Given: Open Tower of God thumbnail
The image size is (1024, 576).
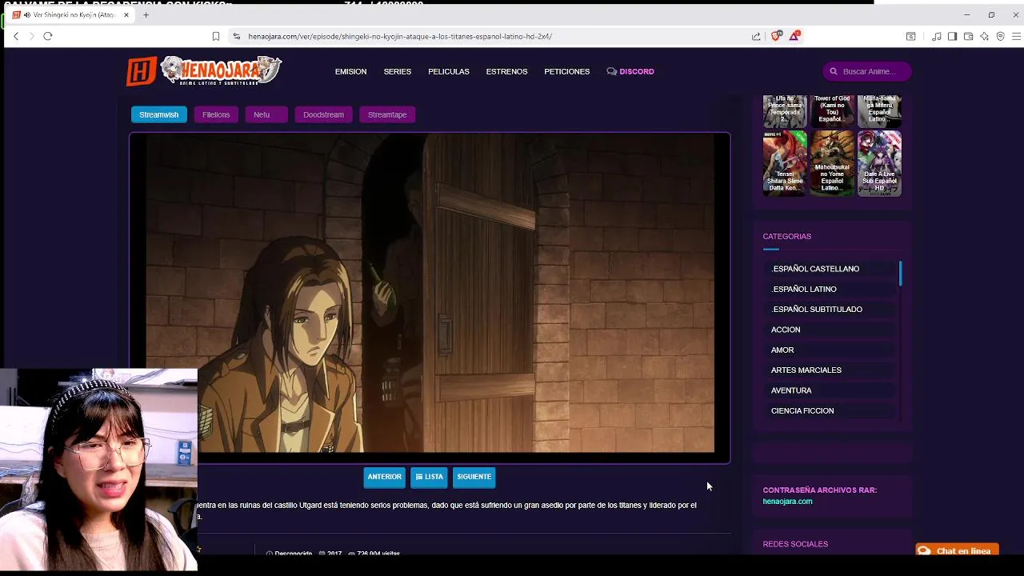Looking at the screenshot, I should (x=832, y=110).
